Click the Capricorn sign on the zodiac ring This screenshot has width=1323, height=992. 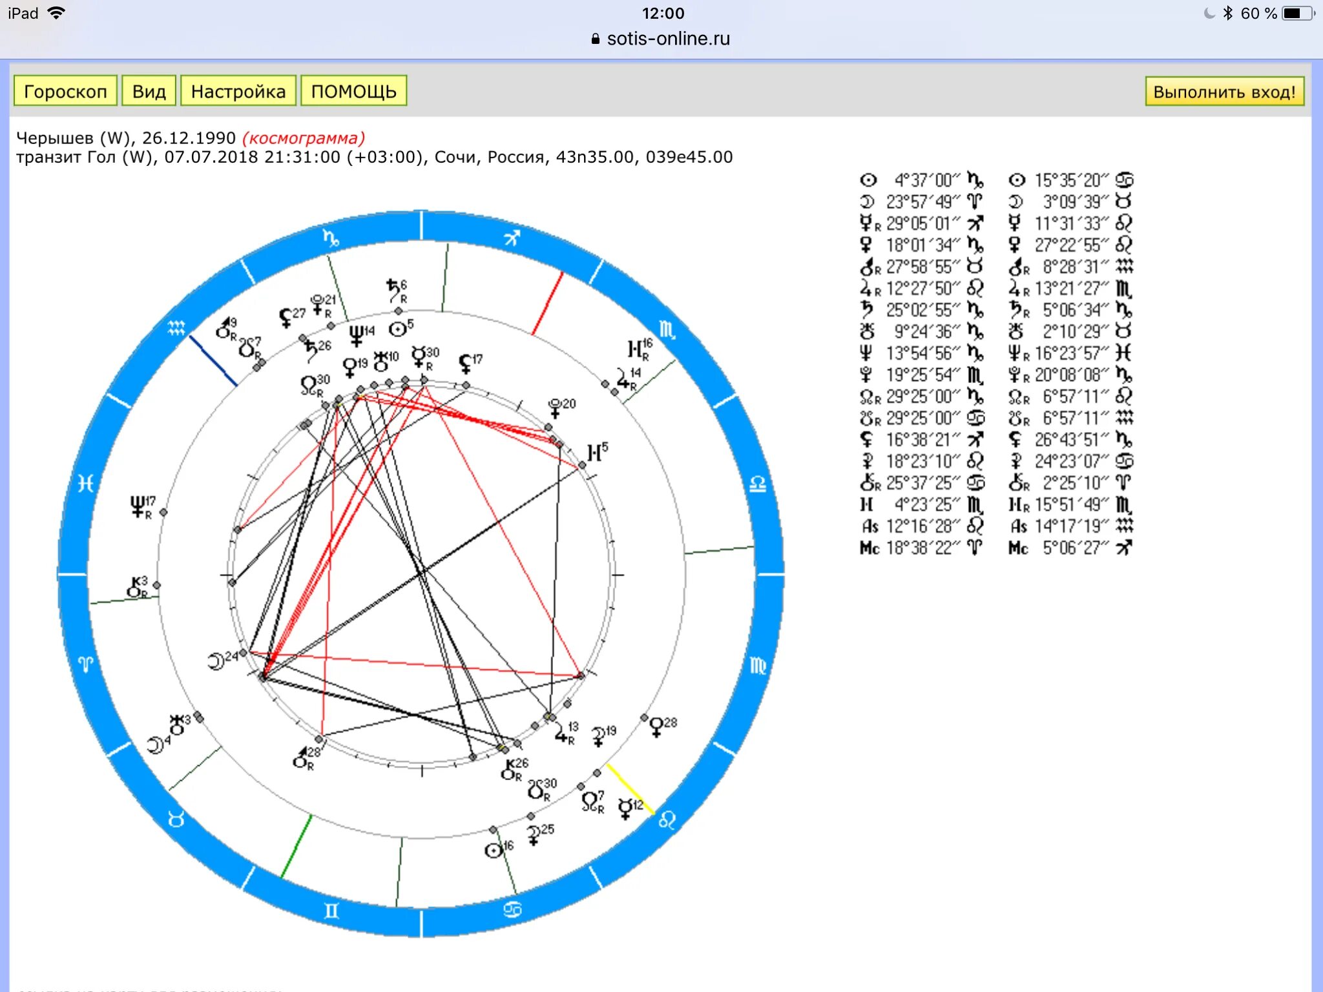pyautogui.click(x=331, y=238)
